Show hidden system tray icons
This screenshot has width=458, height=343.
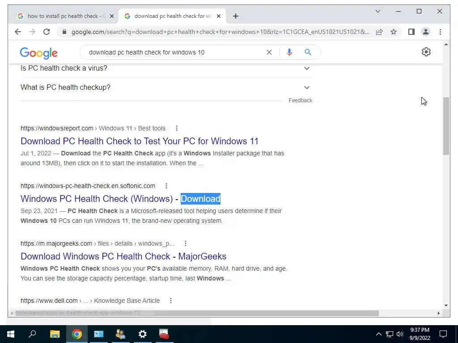click(x=378, y=334)
